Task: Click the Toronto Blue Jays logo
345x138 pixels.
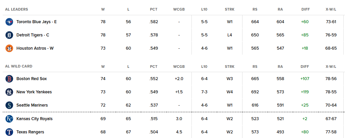Action: coord(9,22)
